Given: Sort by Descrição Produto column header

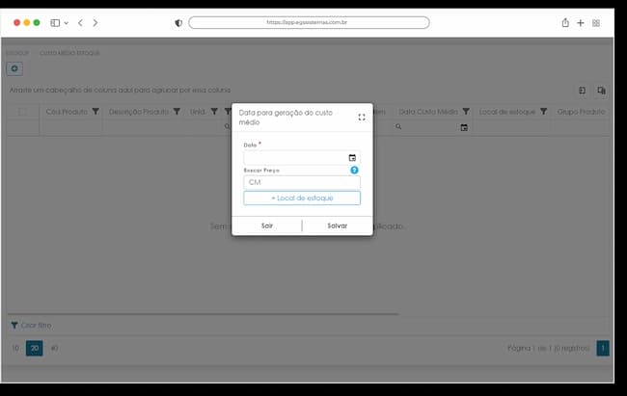Looking at the screenshot, I should [139, 112].
